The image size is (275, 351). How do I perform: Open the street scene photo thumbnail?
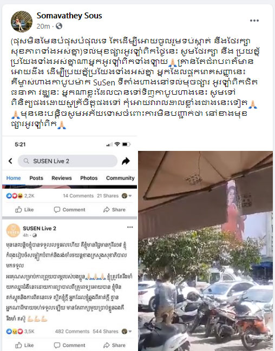click(205, 251)
